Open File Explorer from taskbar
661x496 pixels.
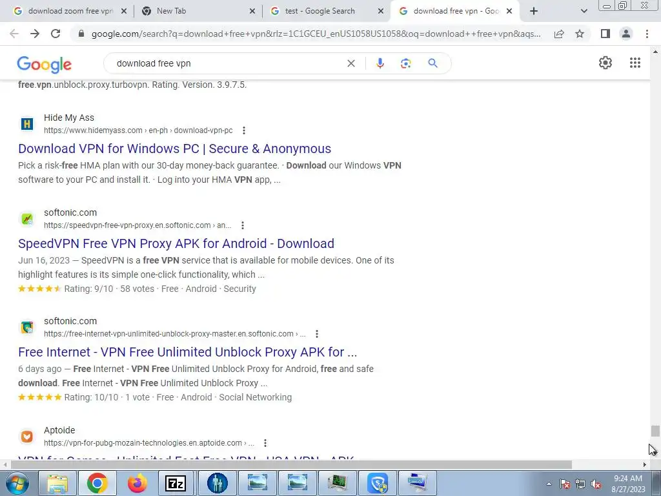(57, 483)
